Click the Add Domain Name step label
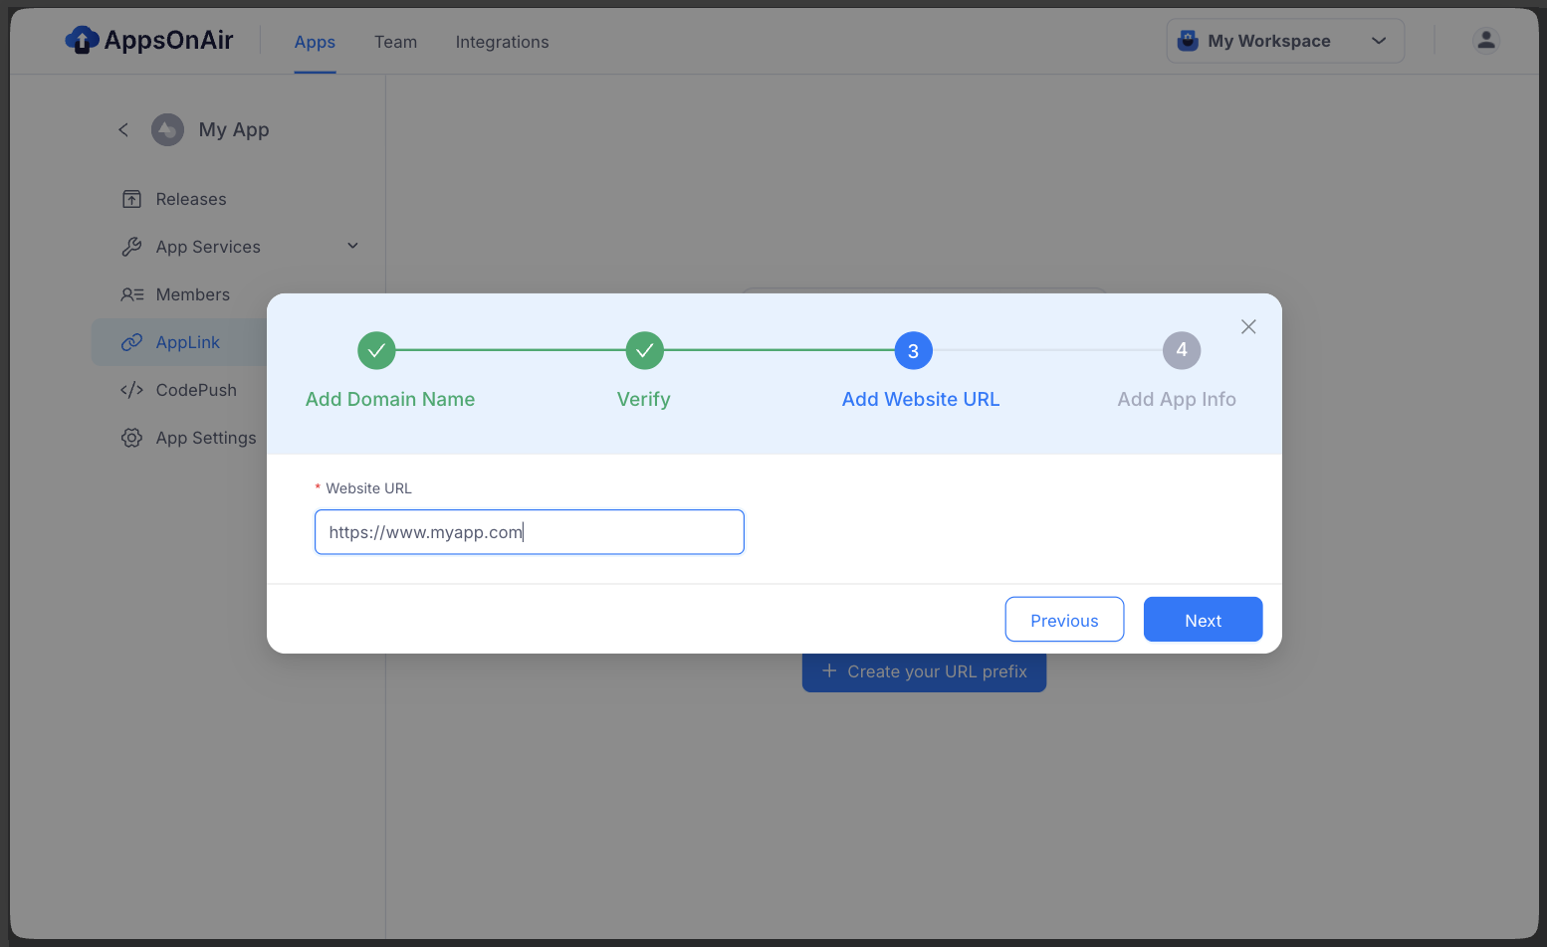This screenshot has height=947, width=1547. 390,399
